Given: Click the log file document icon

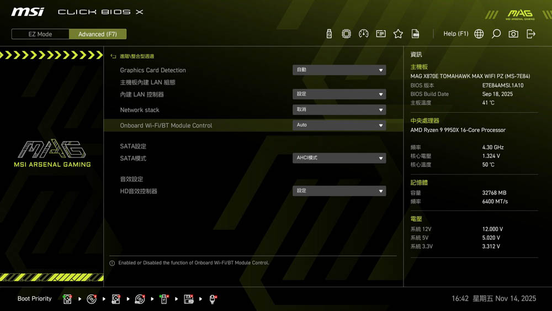Looking at the screenshot, I should pyautogui.click(x=416, y=34).
